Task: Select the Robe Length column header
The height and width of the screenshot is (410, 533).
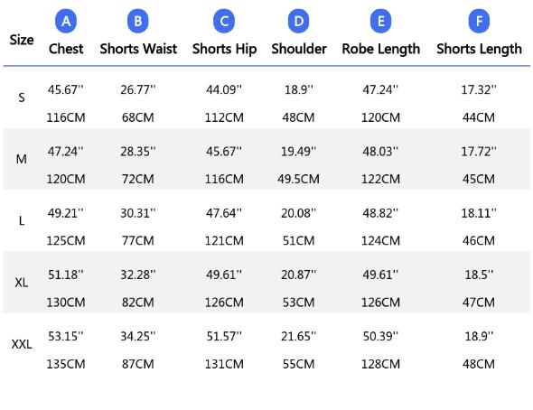Action: point(381,49)
